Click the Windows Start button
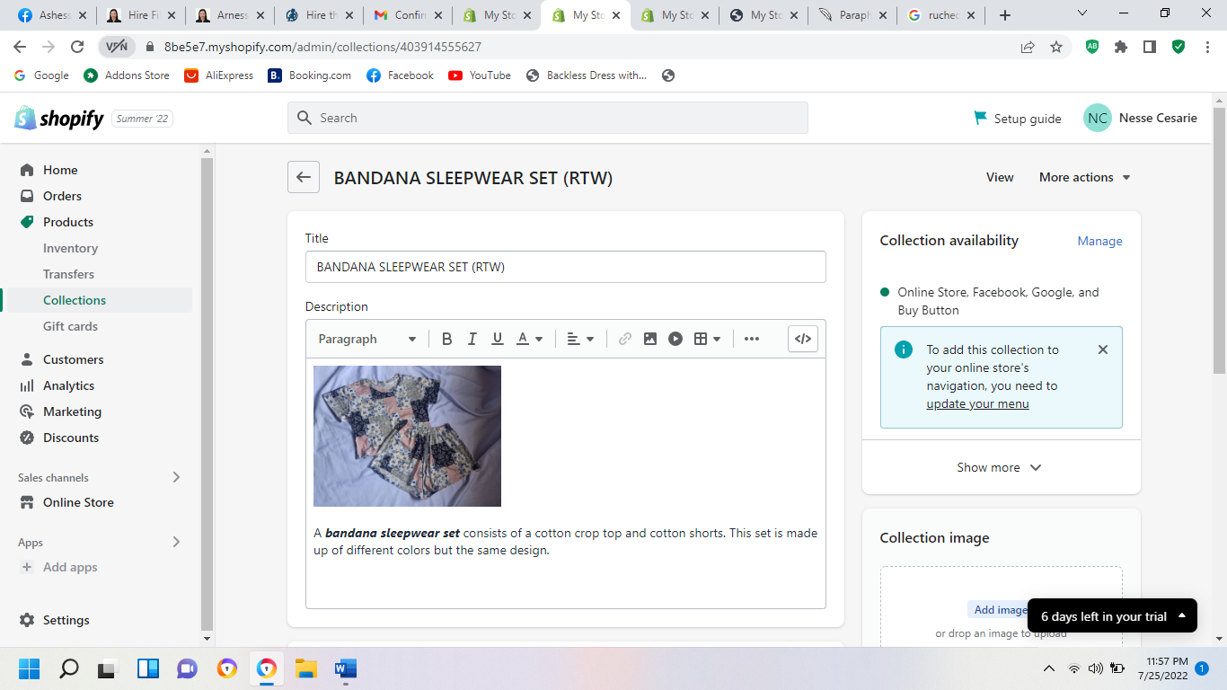 [x=30, y=668]
